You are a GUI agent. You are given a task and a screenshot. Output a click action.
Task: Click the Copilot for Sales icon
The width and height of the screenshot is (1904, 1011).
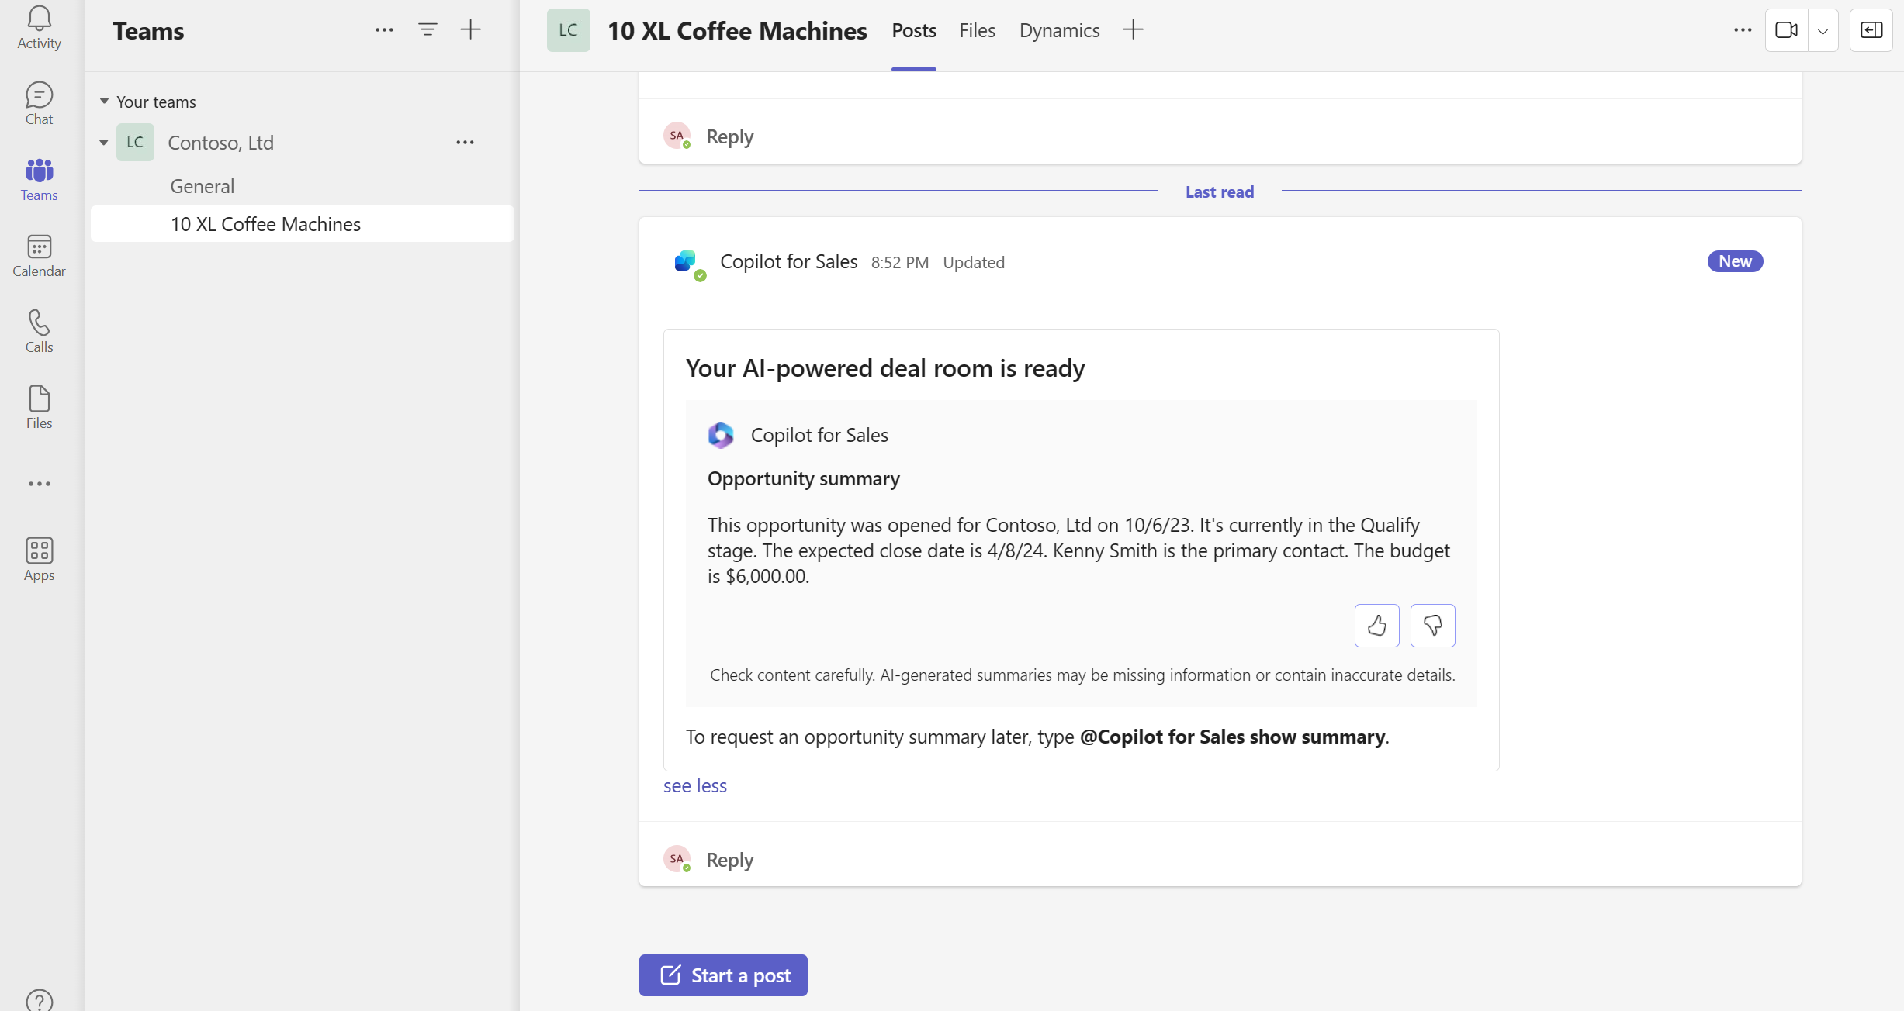click(687, 261)
